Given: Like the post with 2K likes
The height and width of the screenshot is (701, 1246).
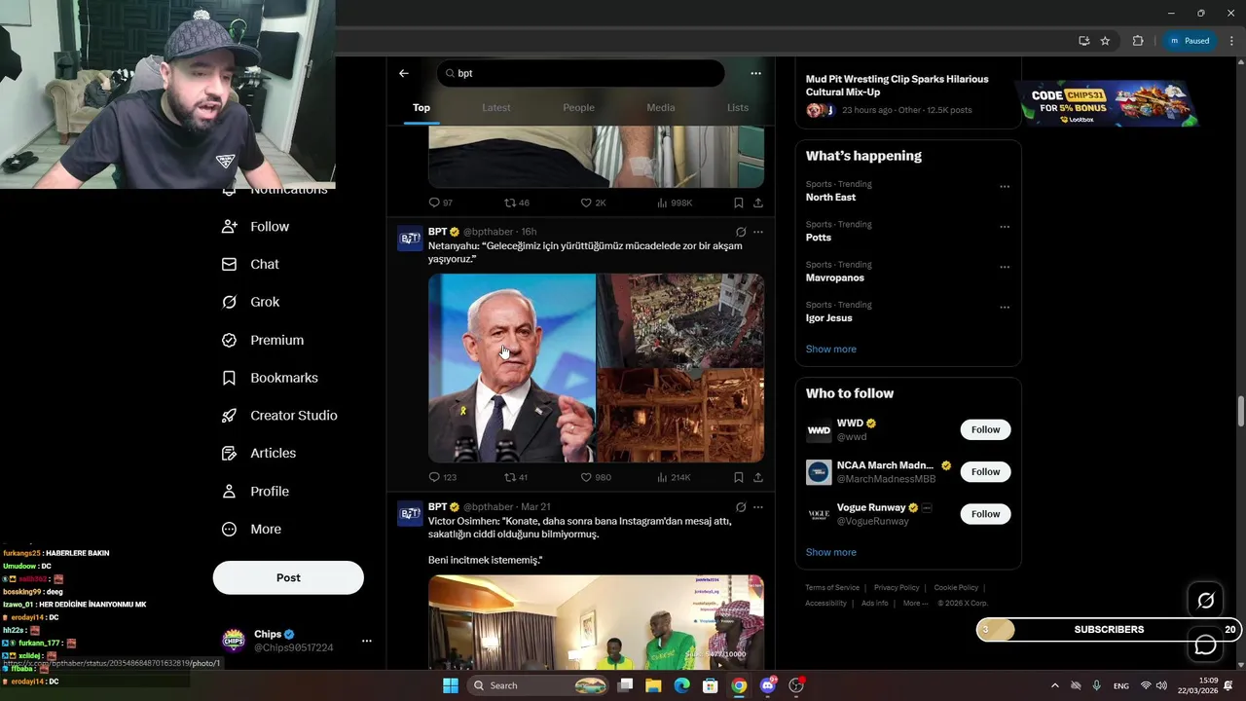Looking at the screenshot, I should [593, 203].
